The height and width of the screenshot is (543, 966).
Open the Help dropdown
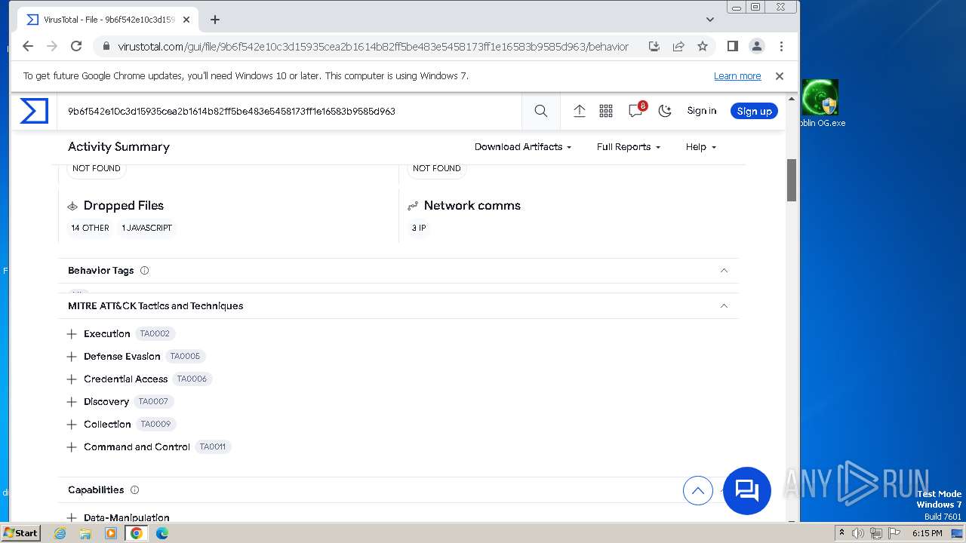click(x=701, y=147)
